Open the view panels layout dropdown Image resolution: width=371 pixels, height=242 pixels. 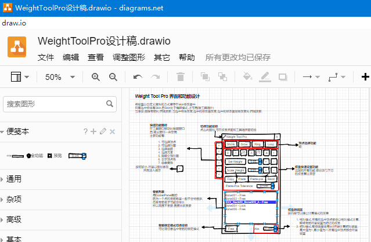20,77
